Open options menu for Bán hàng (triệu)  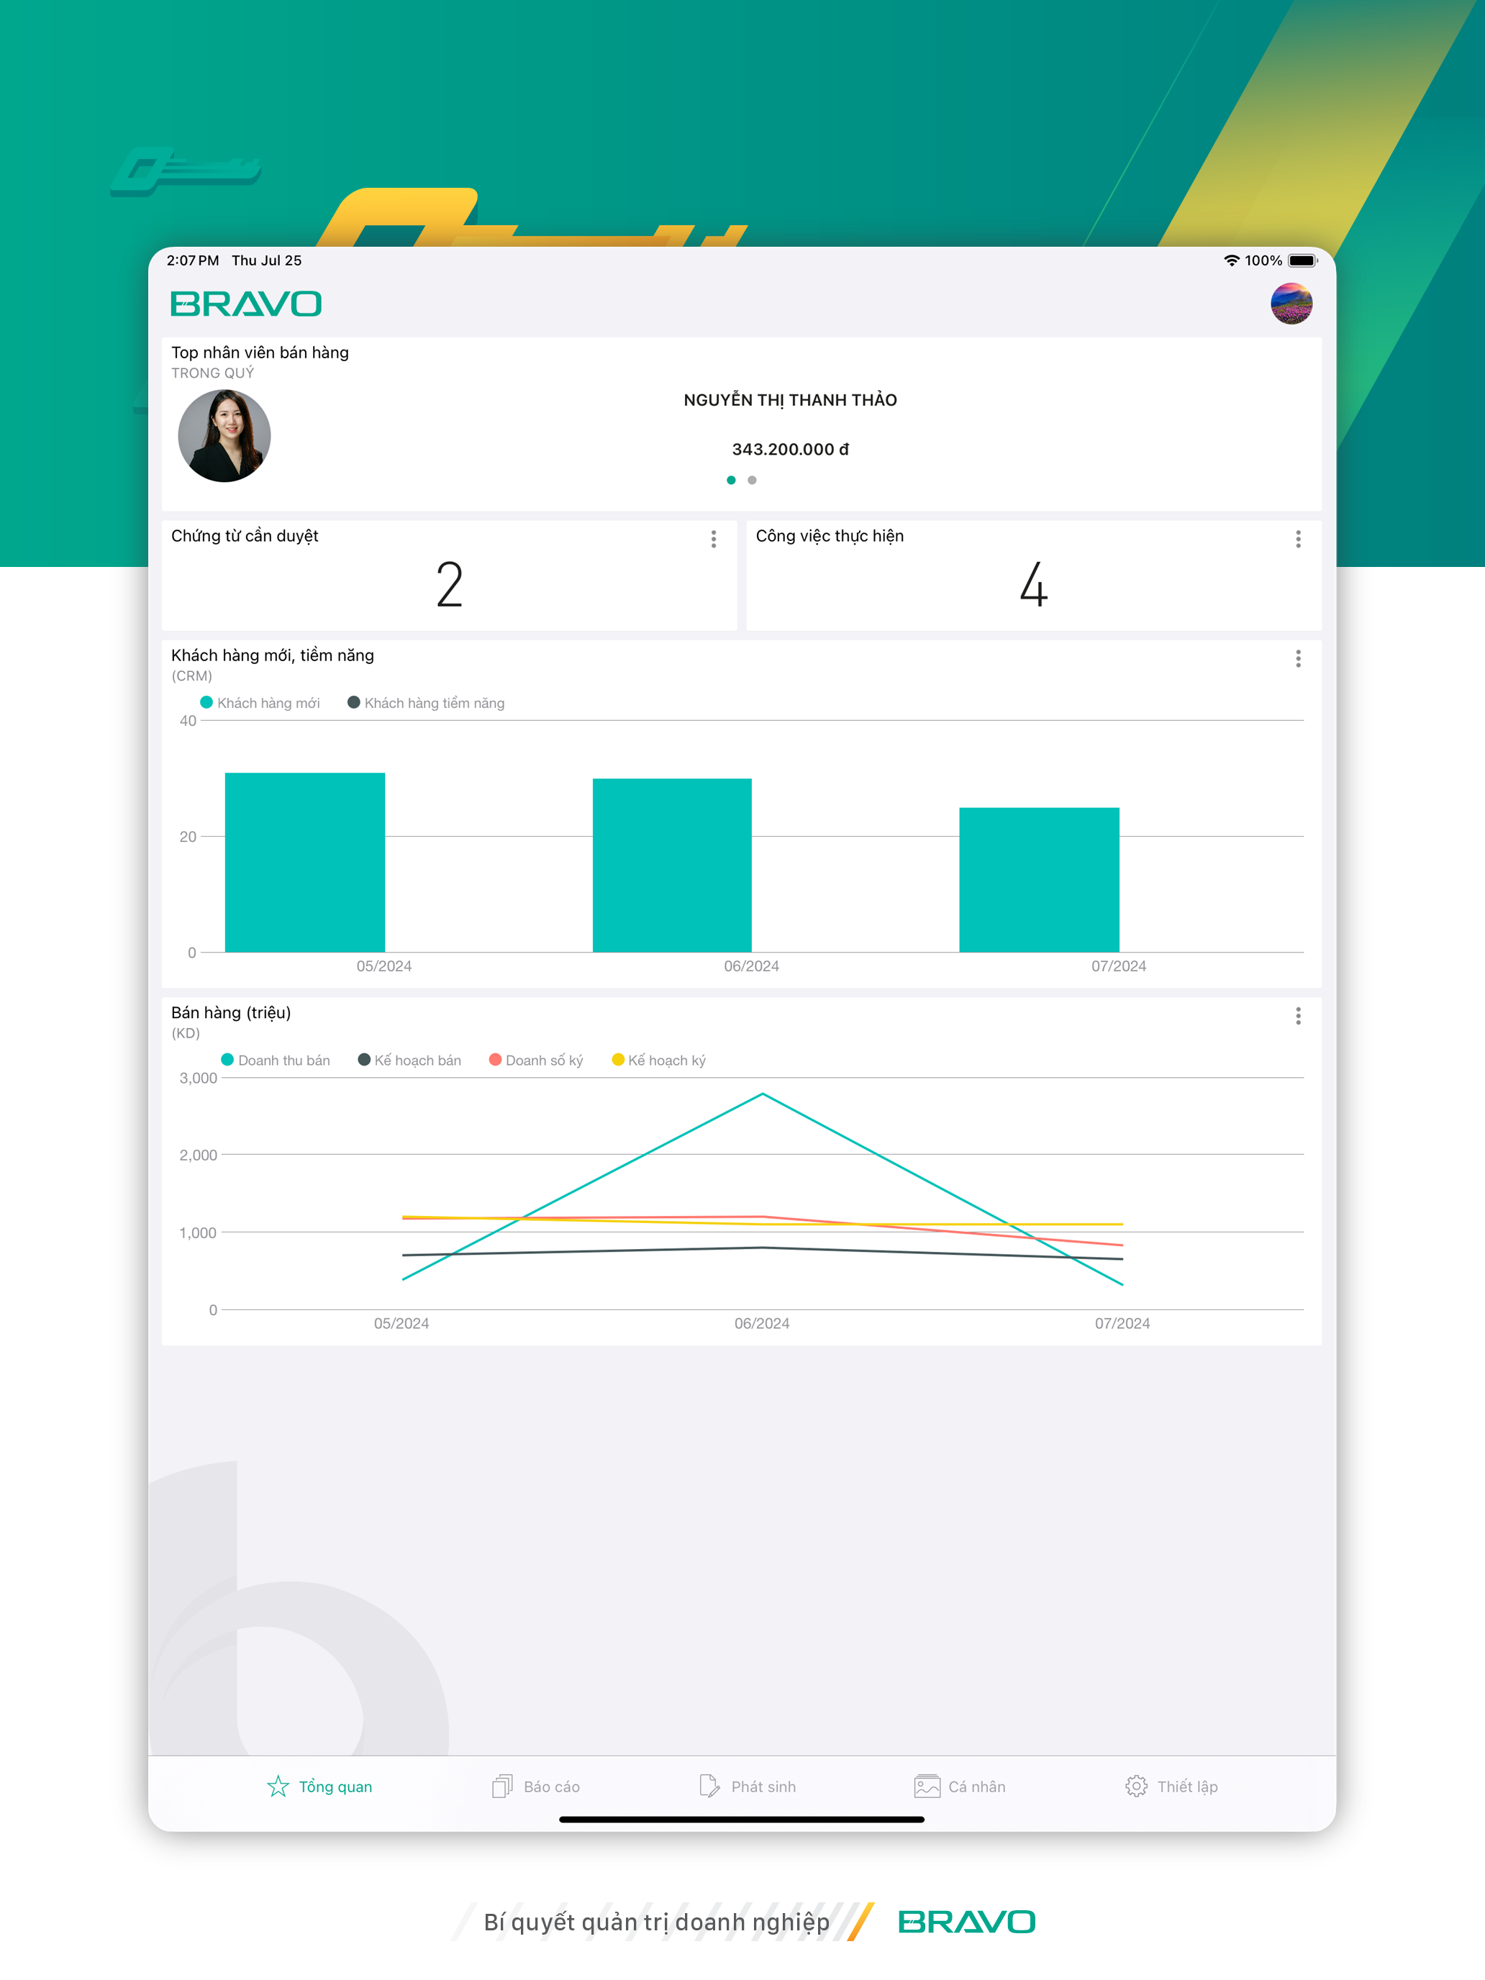(1298, 1016)
